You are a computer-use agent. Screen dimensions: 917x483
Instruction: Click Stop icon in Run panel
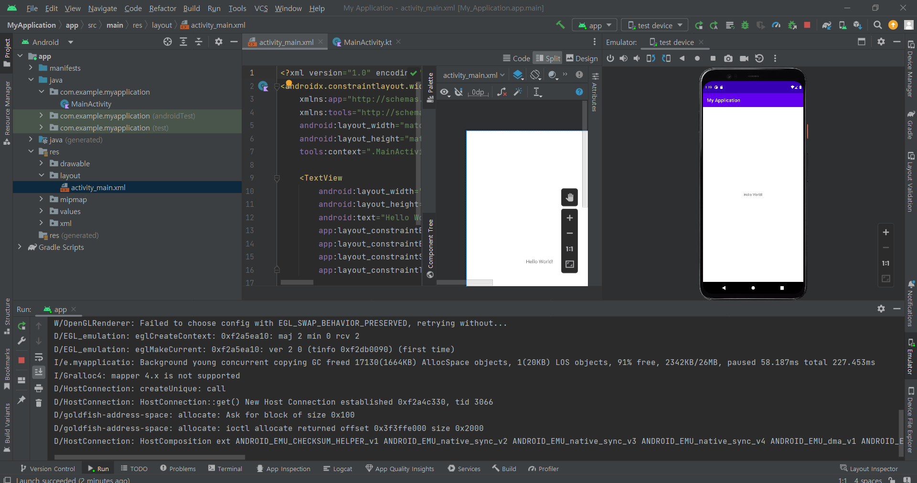(21, 360)
